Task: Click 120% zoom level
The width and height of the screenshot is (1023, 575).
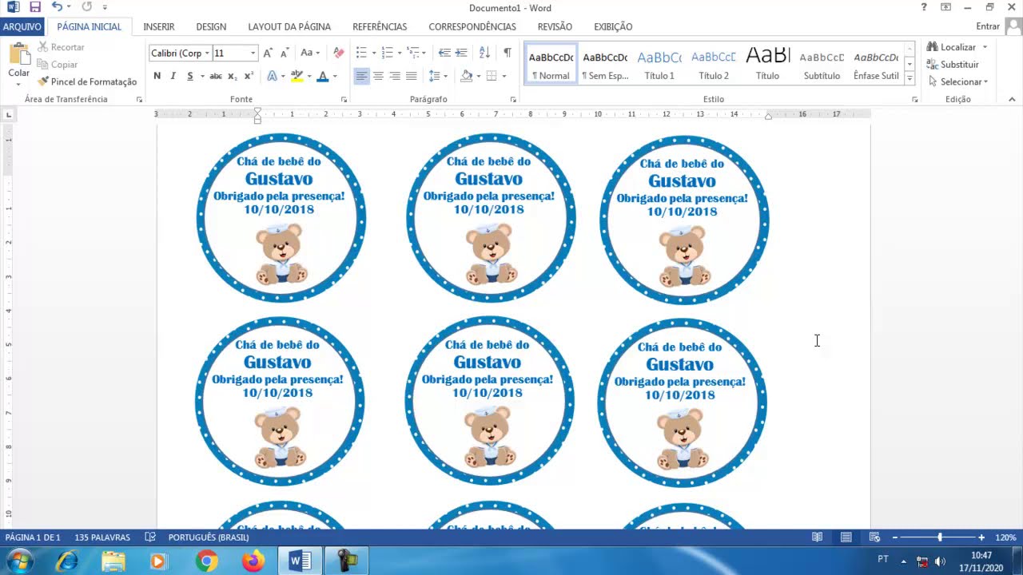Action: [x=1005, y=537]
